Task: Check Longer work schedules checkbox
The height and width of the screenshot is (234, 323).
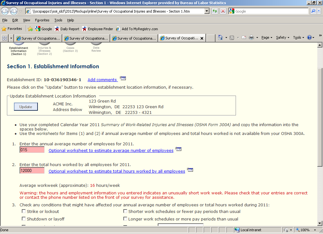Action: point(125,219)
